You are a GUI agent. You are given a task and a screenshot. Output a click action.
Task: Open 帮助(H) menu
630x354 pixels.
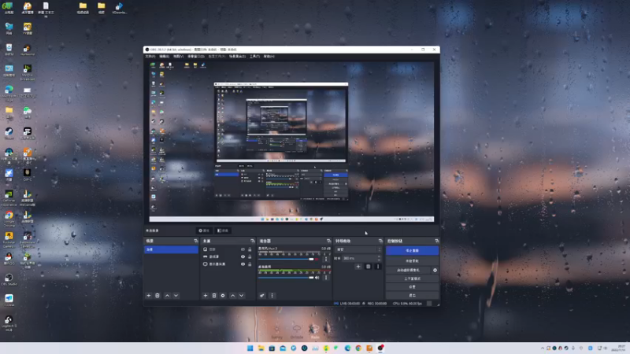point(269,57)
